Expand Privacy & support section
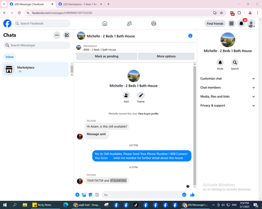 (227, 106)
